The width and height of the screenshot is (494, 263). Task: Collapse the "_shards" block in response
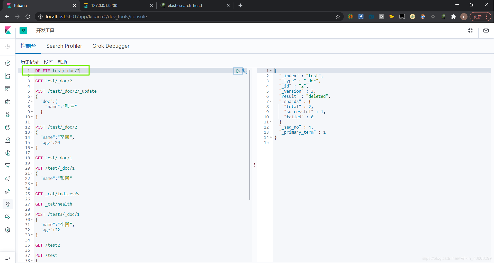click(271, 102)
